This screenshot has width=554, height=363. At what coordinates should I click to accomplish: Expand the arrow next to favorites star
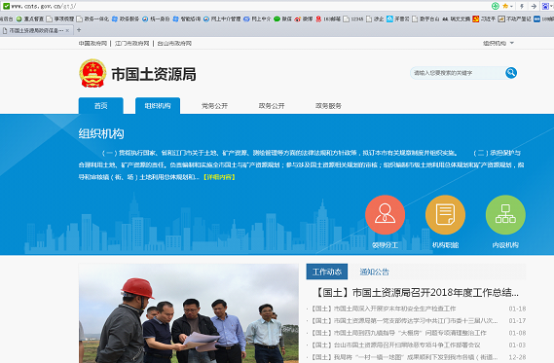tap(511, 7)
